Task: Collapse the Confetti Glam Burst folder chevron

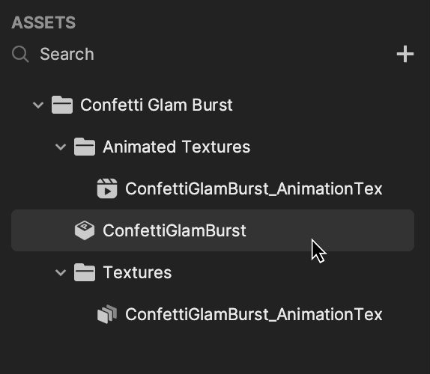Action: pos(38,105)
